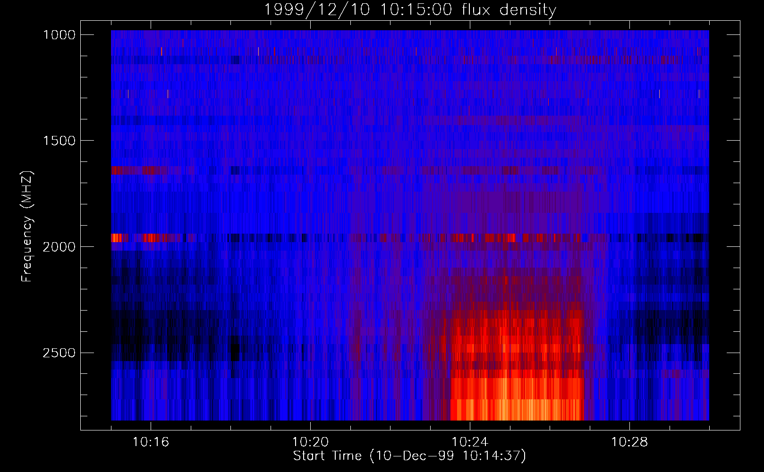Select the 1000 frequency tick label
The height and width of the screenshot is (472, 764).
click(x=59, y=35)
